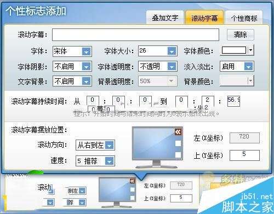Select the lowest white position square on monitor preview

coord(178,155)
